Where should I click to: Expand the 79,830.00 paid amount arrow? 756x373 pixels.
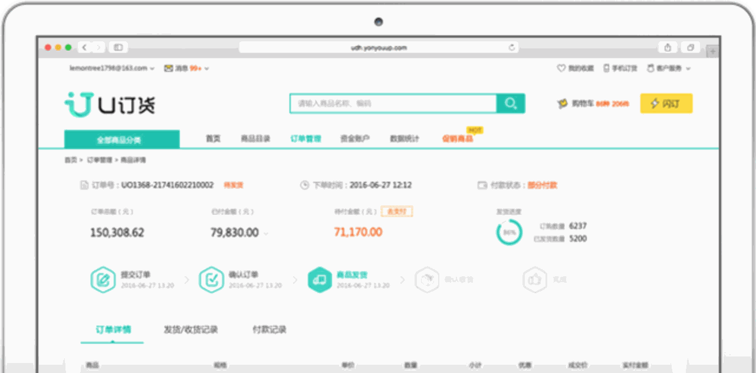(x=265, y=234)
